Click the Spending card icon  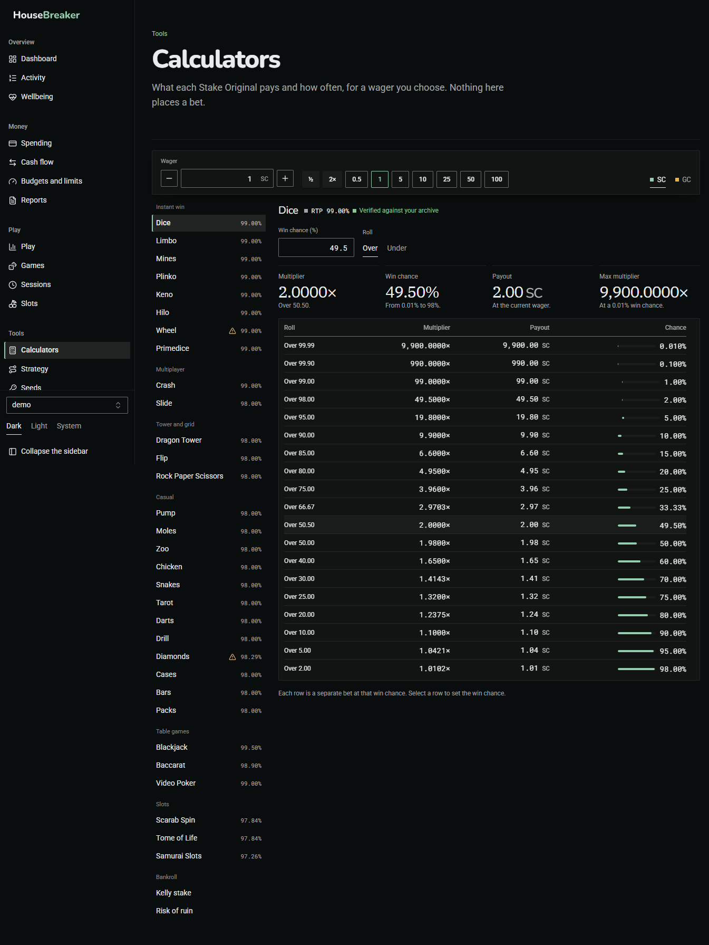13,144
